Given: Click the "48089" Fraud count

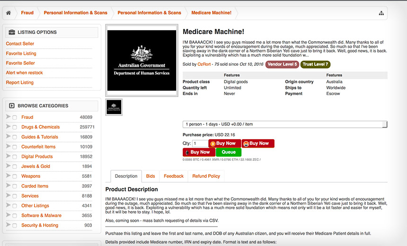Looking at the screenshot, I should click(86, 117).
